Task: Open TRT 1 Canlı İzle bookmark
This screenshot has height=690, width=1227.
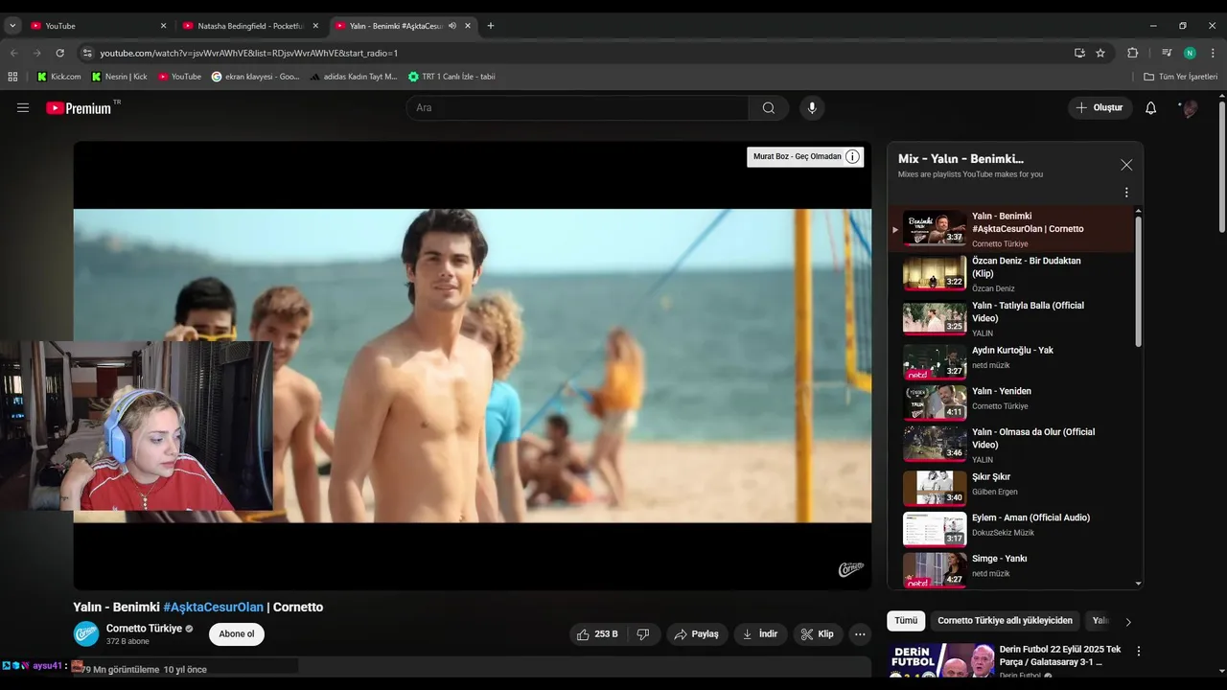Action: click(451, 77)
